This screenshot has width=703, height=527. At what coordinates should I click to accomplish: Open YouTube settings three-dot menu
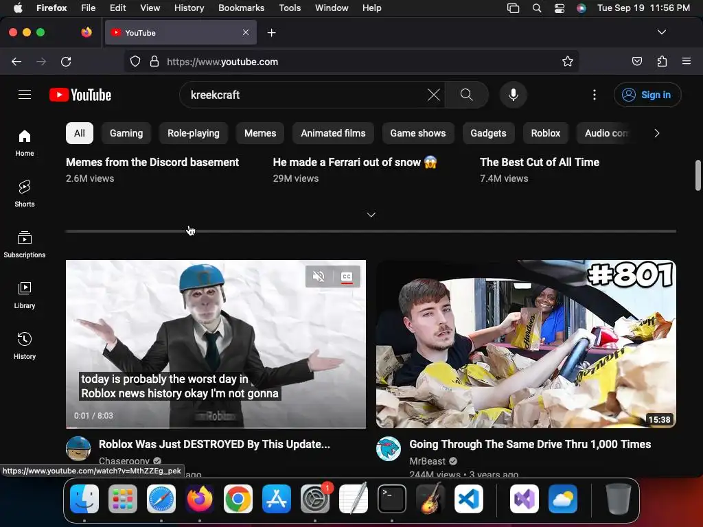point(595,95)
